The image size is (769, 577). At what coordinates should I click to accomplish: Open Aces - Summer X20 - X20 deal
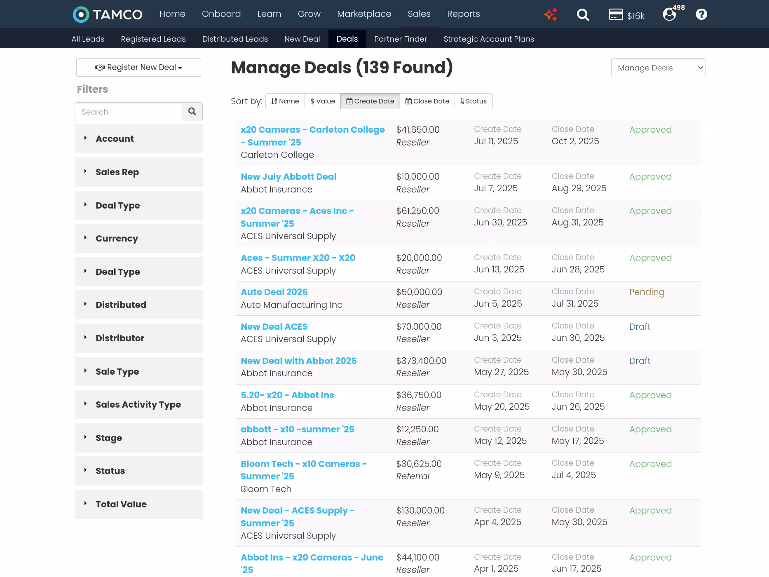tap(298, 258)
